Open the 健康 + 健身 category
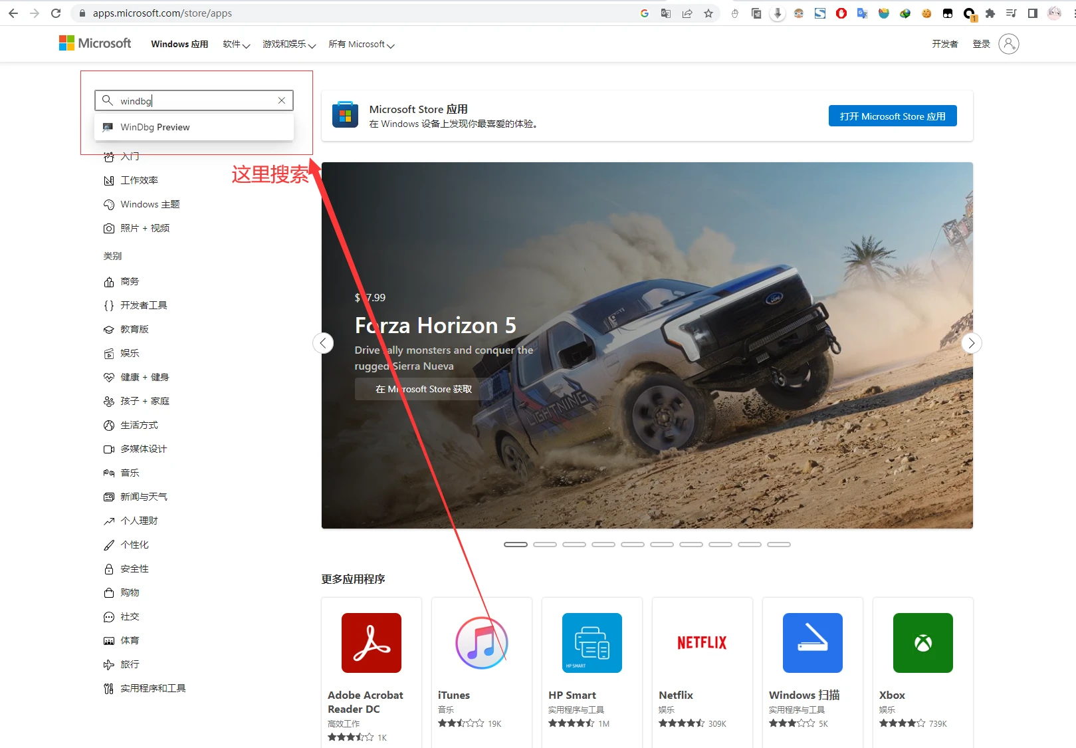The width and height of the screenshot is (1076, 748). click(x=136, y=377)
